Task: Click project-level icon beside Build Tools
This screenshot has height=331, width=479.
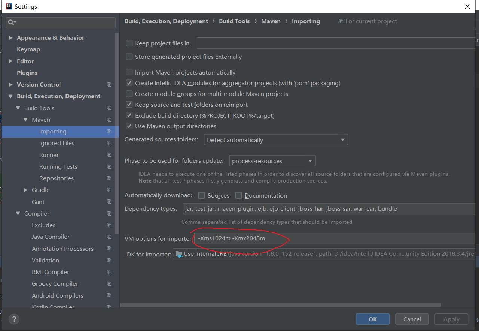Action: pyautogui.click(x=109, y=108)
